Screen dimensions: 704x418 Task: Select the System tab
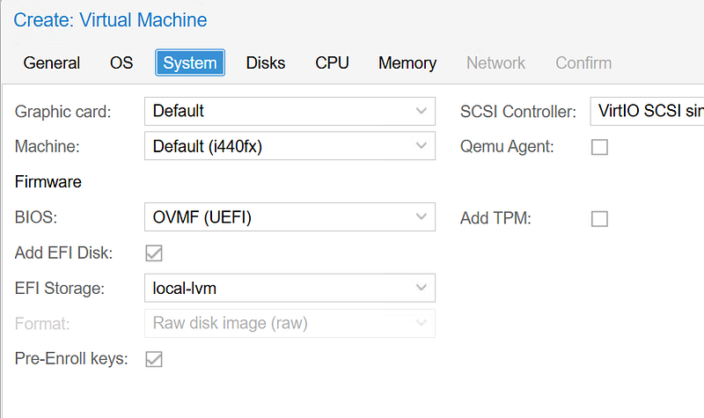coord(190,63)
